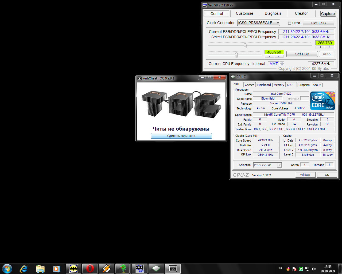The height and width of the screenshot is (274, 342).
Task: Click left arrow under 268/760 value
Action: (x=320, y=47)
